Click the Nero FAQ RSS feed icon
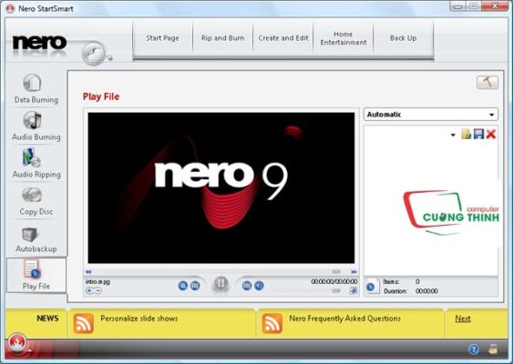513x364 pixels. click(x=272, y=323)
